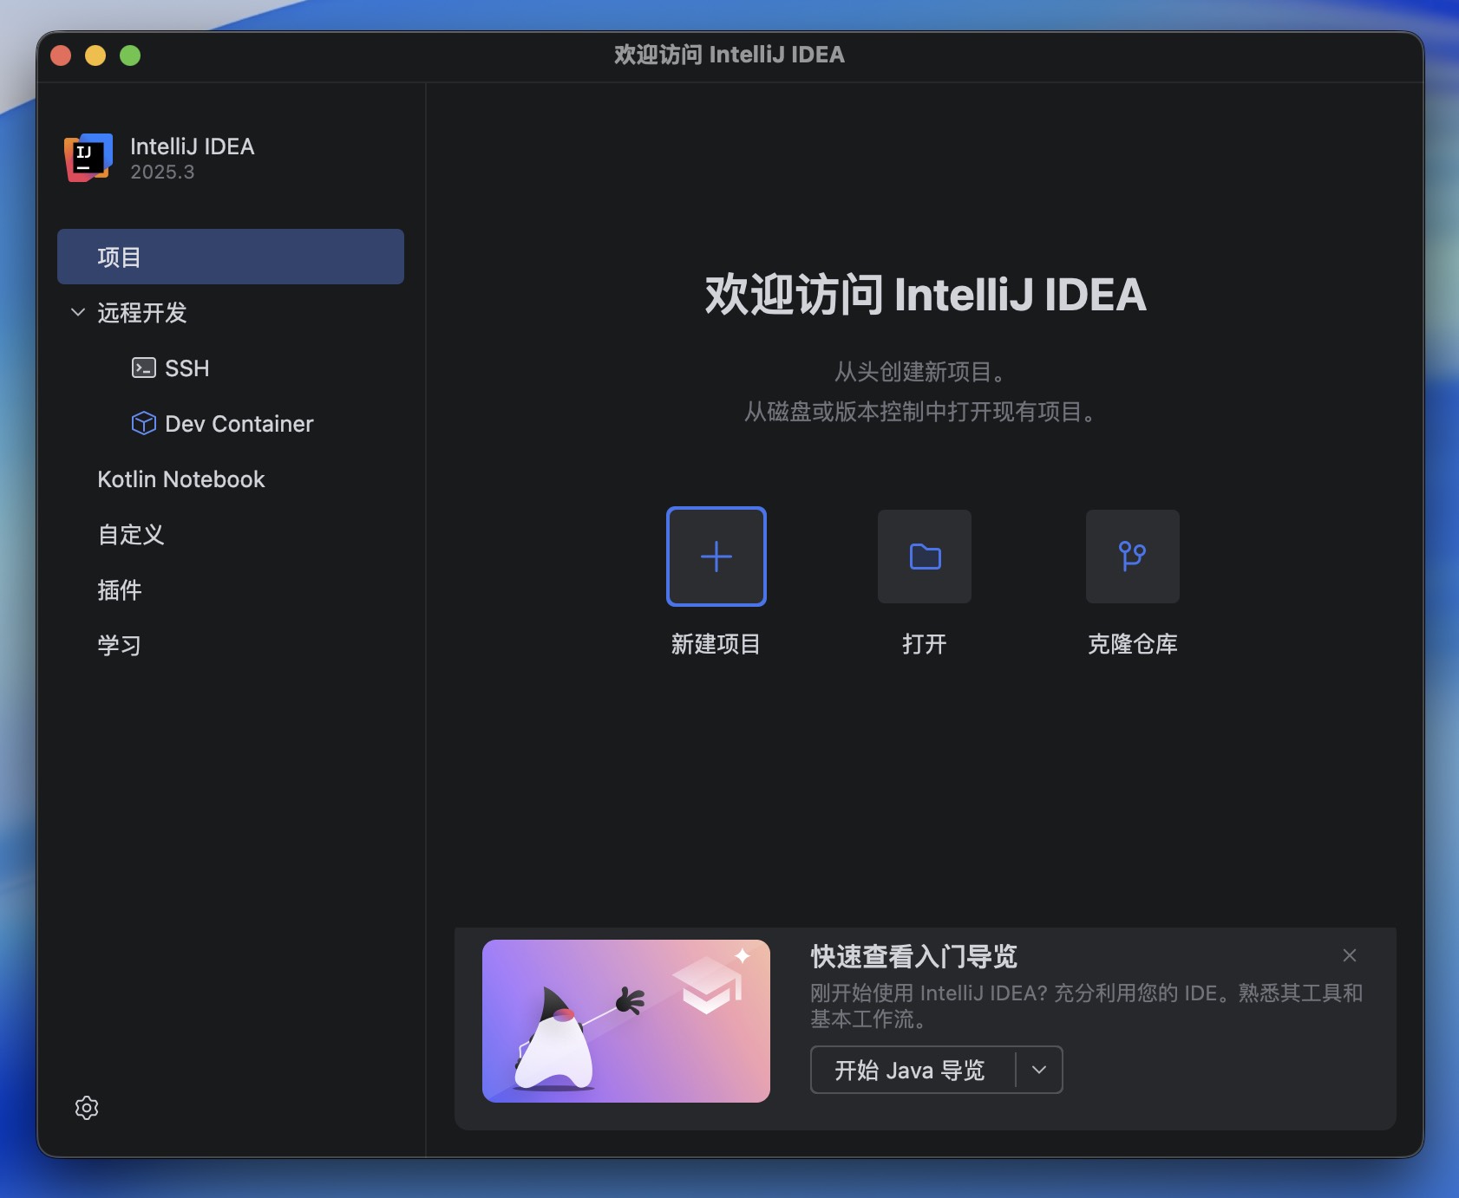Collapse the 远程开发 section chevron
1459x1198 pixels.
(x=78, y=312)
